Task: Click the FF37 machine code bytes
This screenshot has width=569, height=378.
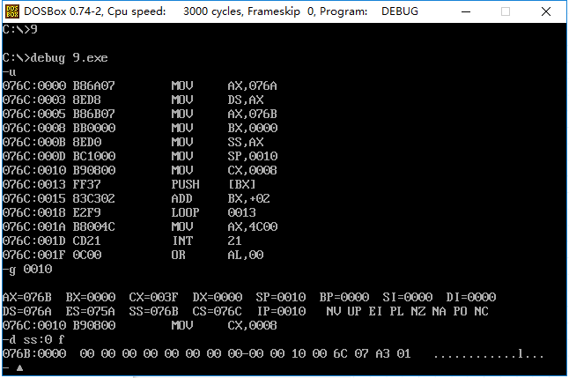Action: pos(86,184)
